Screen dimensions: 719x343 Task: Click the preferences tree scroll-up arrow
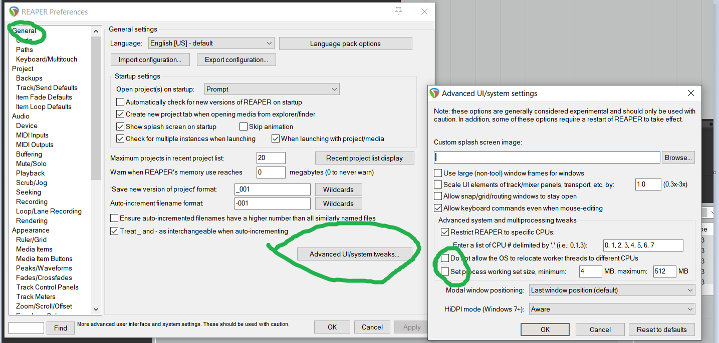coord(96,31)
